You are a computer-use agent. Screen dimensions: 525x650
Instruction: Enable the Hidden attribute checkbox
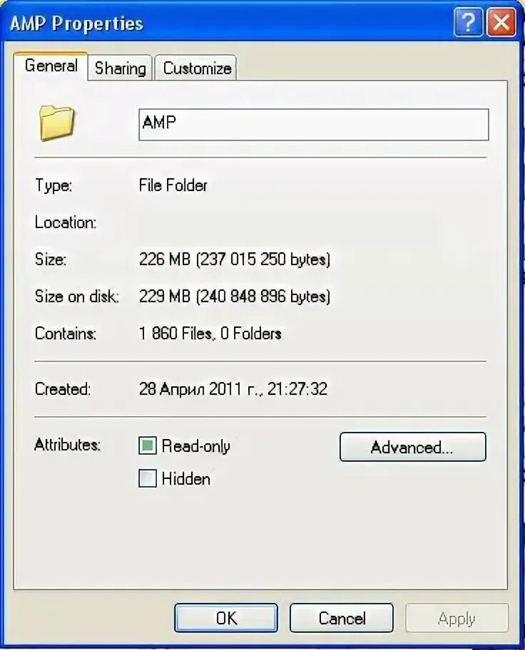148,478
